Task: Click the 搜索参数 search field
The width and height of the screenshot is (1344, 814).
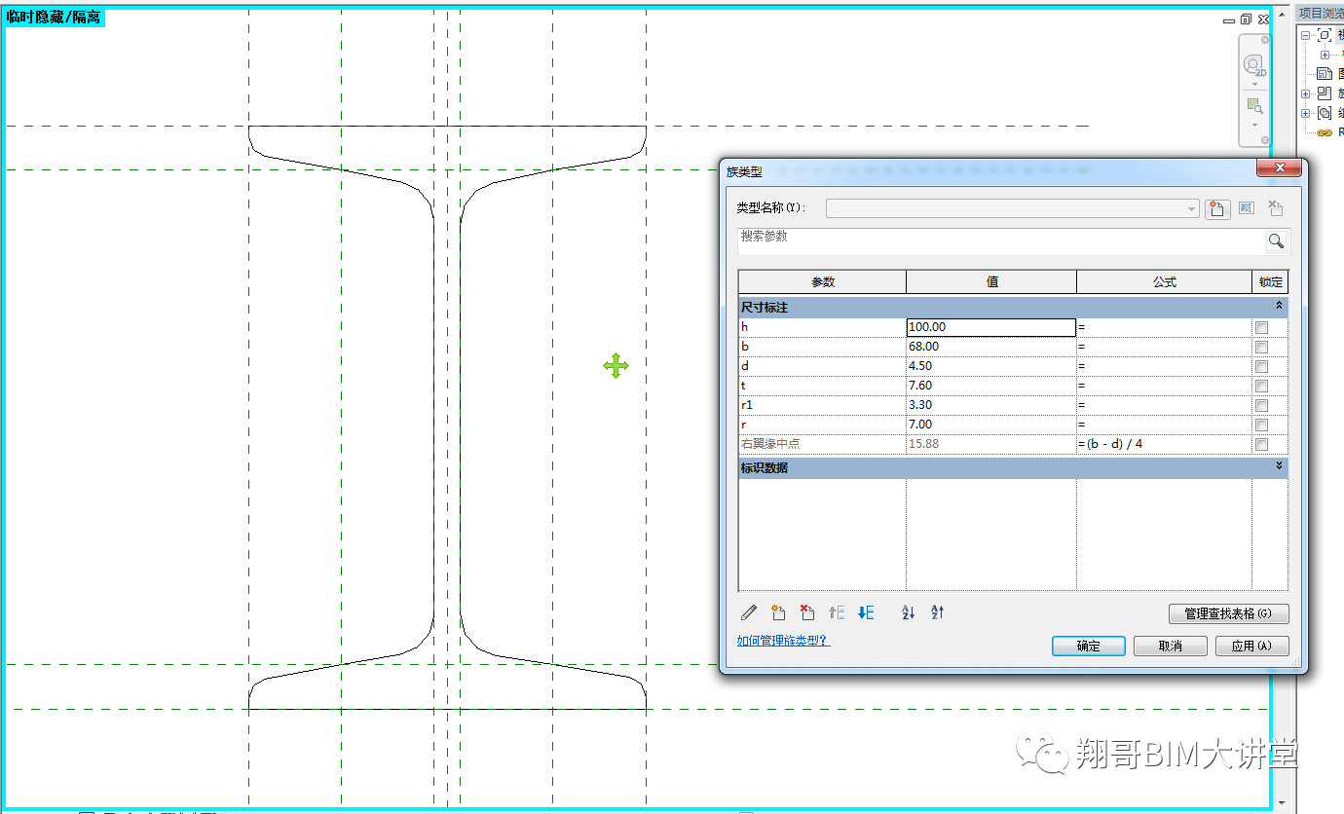Action: pyautogui.click(x=1001, y=240)
